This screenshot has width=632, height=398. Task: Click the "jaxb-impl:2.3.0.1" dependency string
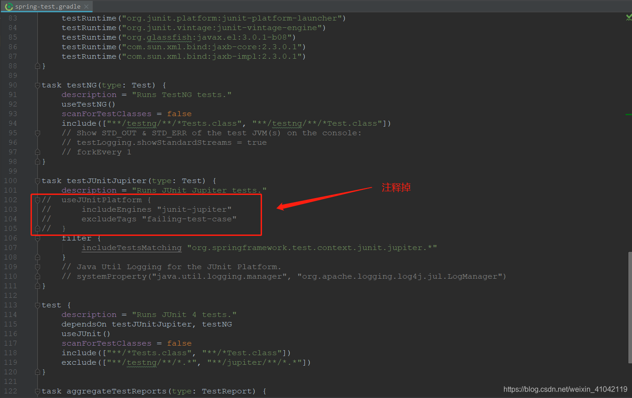(x=212, y=56)
